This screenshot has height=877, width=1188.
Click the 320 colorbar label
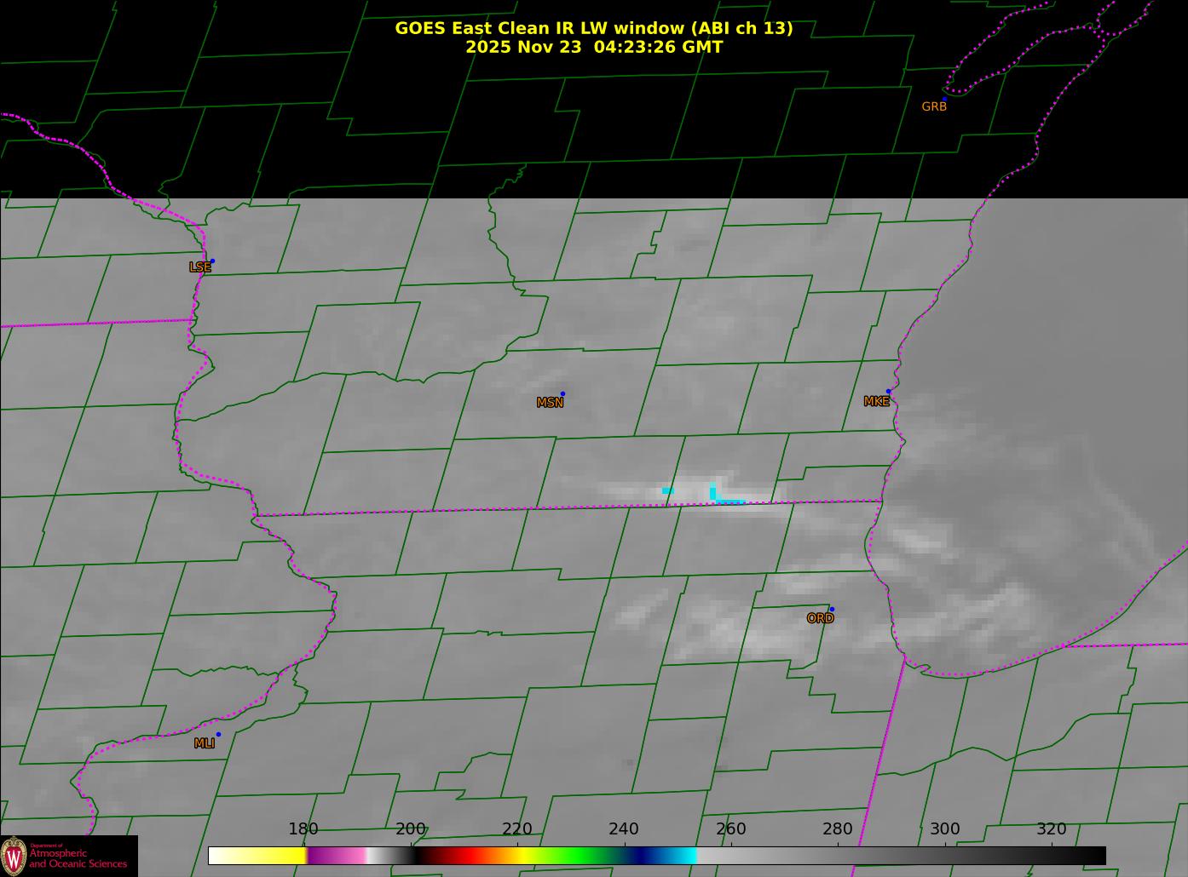click(x=1051, y=829)
